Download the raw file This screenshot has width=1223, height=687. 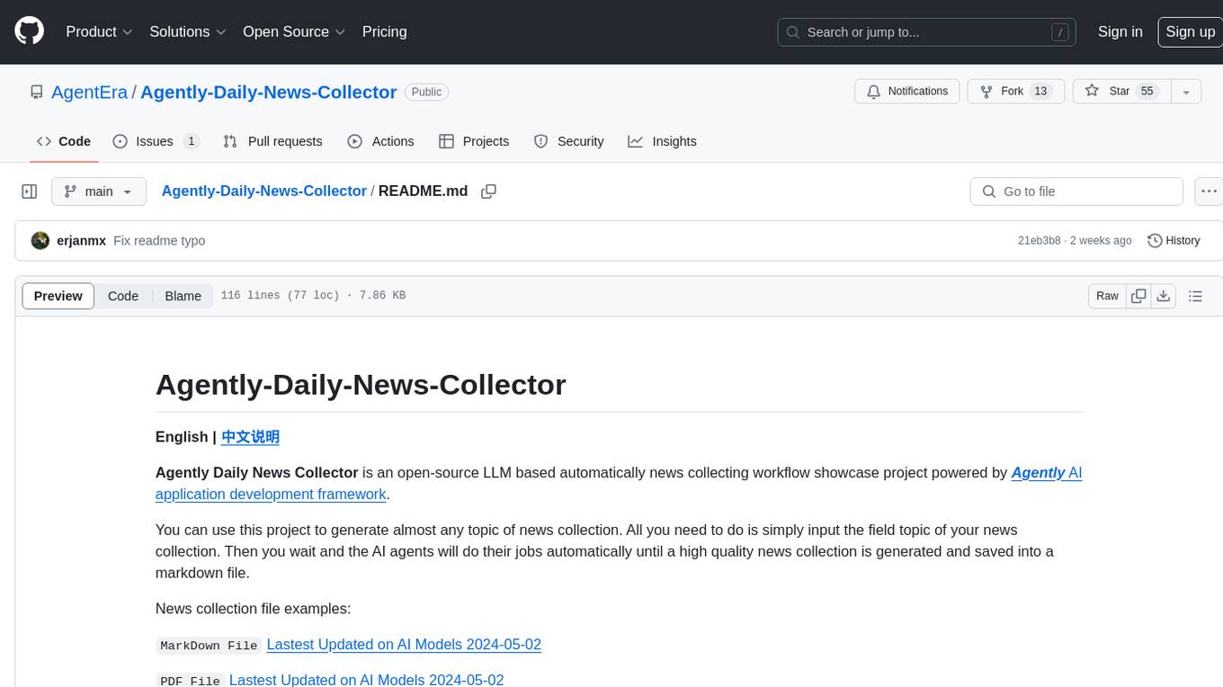[1164, 296]
